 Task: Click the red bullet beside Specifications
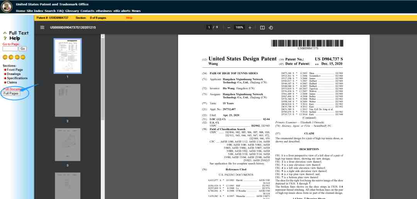pyautogui.click(x=5, y=79)
